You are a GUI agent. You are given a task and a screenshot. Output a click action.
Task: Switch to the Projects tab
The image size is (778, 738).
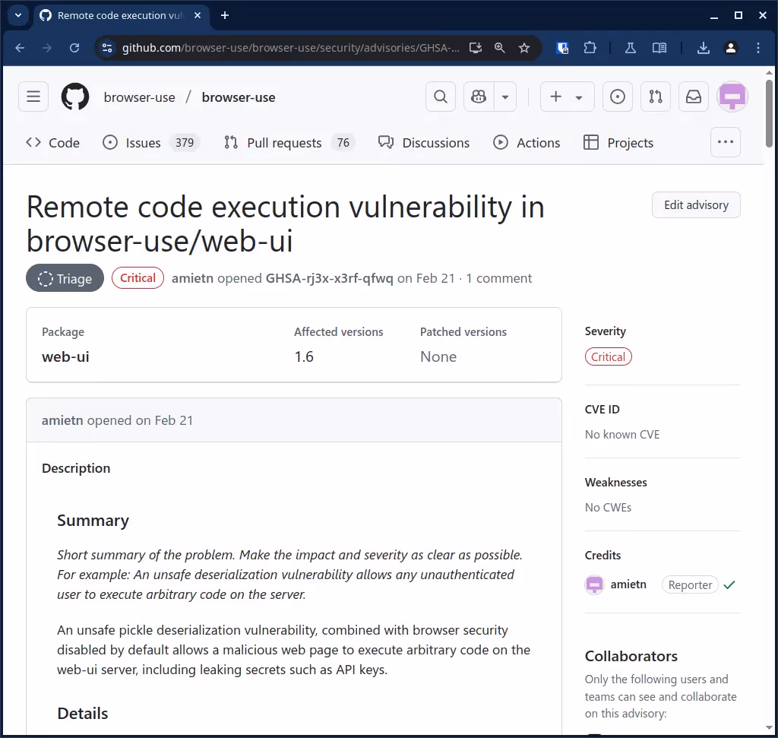[x=618, y=143]
